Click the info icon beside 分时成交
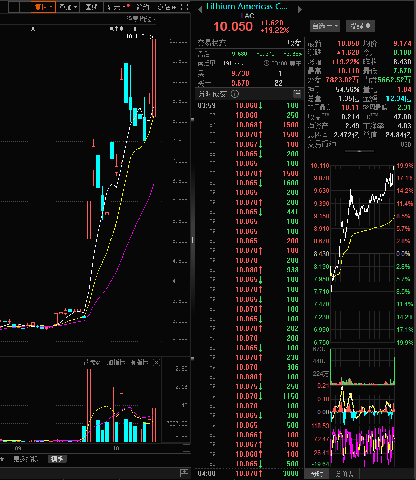 pos(235,94)
